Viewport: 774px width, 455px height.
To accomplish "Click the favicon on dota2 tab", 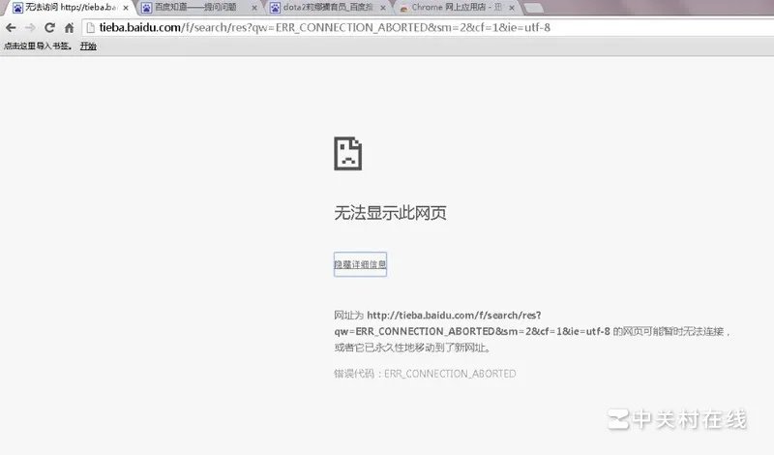I will (275, 8).
